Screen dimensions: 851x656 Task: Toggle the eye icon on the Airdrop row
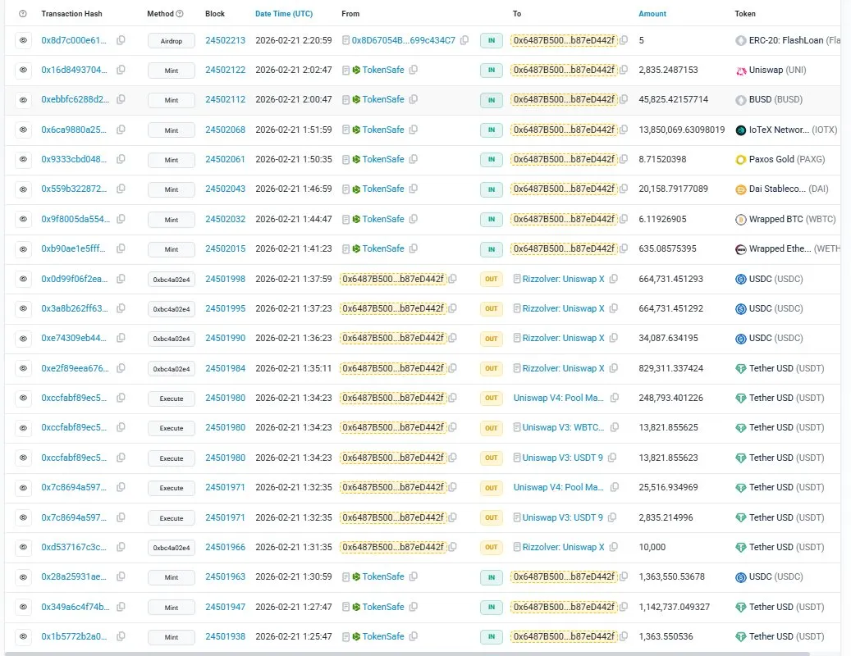click(x=22, y=39)
